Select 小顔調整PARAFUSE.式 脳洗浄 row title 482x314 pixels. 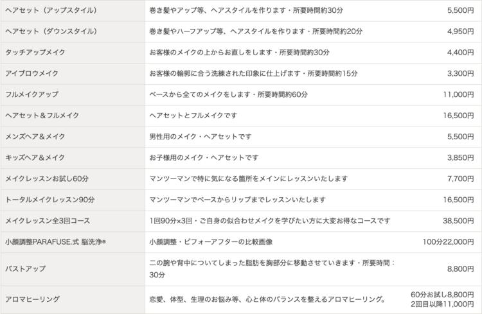[55, 242]
